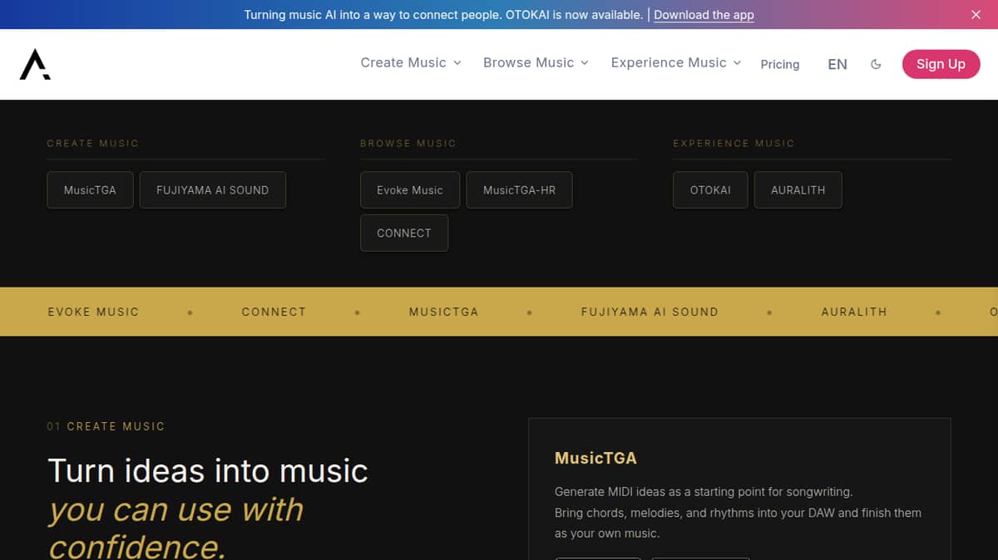Open the Experience Music dropdown menu

click(676, 63)
